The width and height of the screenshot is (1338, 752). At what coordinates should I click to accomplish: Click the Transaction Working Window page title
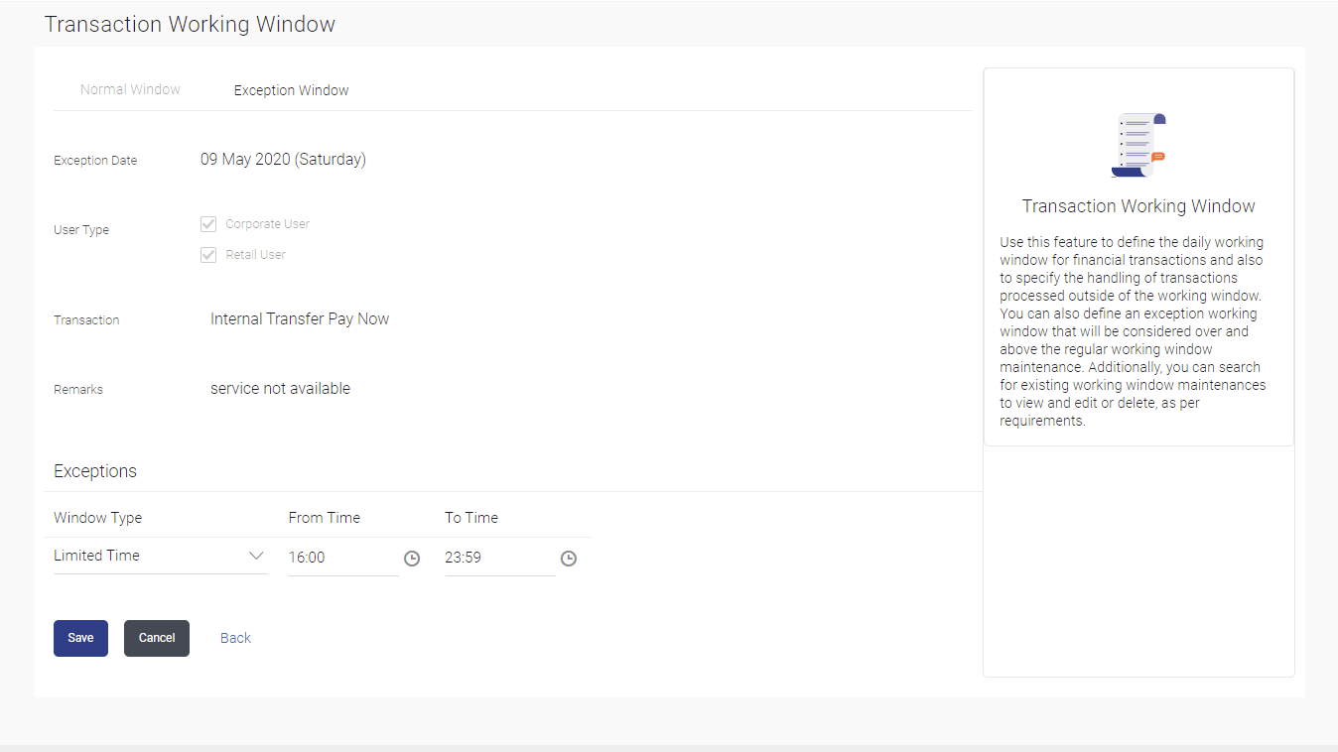coord(190,24)
